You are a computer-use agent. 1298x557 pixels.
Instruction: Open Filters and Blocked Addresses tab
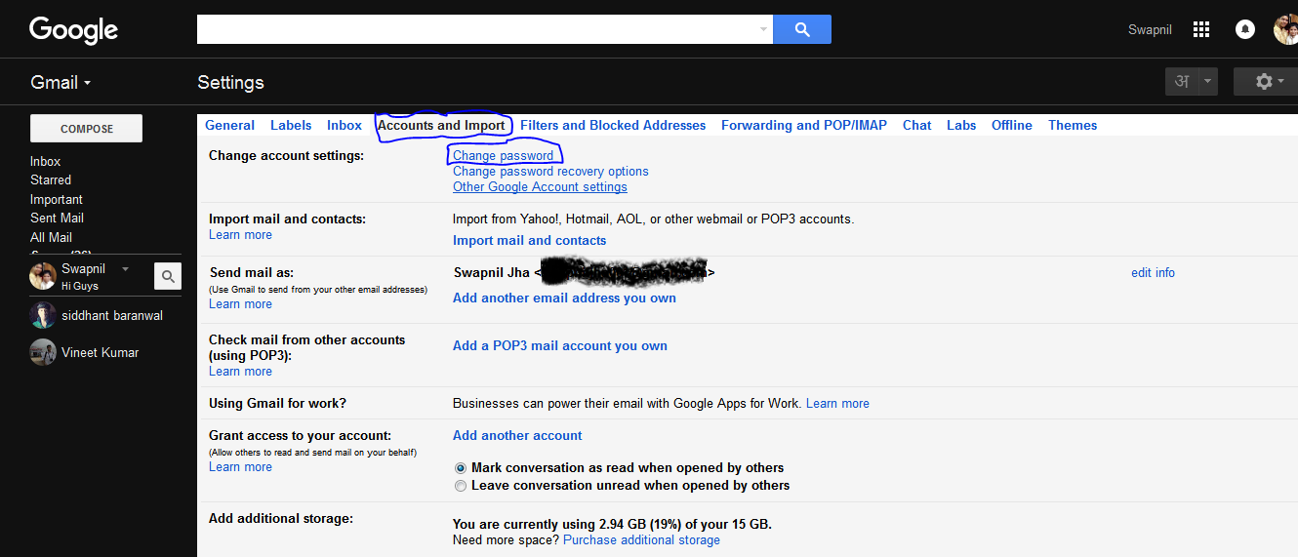(x=613, y=125)
